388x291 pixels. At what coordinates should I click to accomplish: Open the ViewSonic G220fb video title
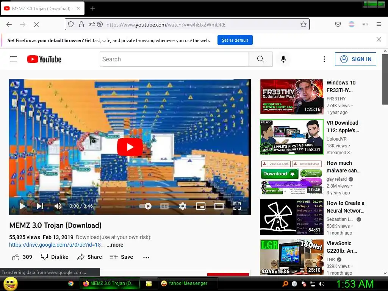pyautogui.click(x=342, y=247)
